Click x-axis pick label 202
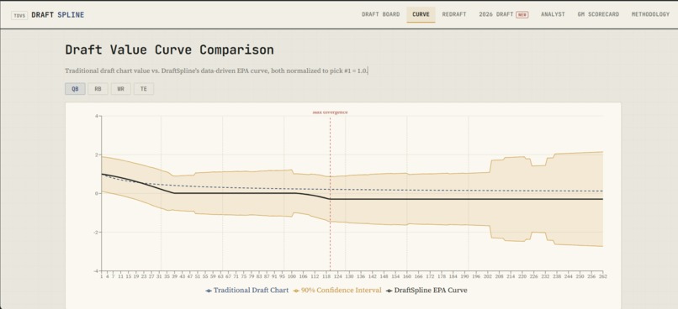The width and height of the screenshot is (678, 309). click(x=488, y=276)
